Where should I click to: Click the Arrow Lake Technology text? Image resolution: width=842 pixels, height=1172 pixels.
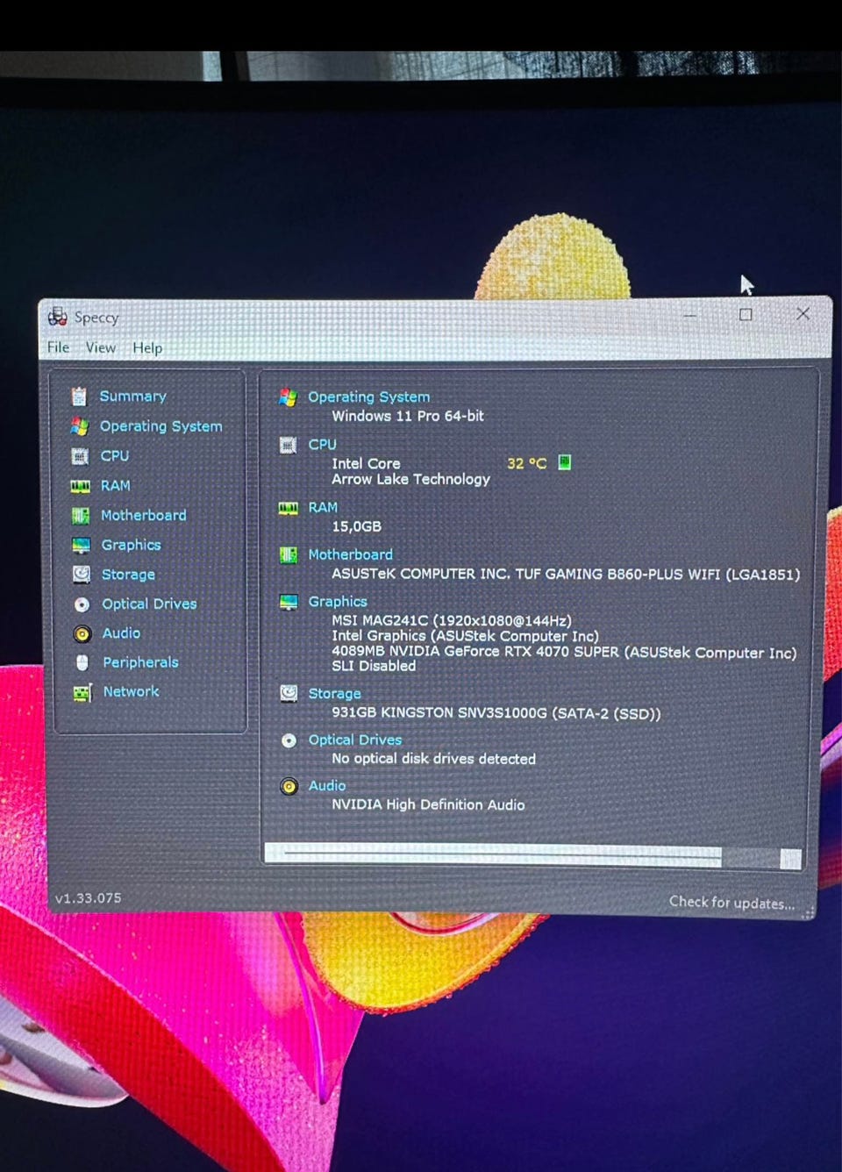pyautogui.click(x=410, y=479)
